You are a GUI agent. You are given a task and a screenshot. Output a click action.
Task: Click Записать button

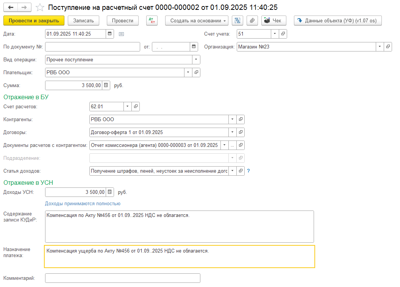[83, 20]
